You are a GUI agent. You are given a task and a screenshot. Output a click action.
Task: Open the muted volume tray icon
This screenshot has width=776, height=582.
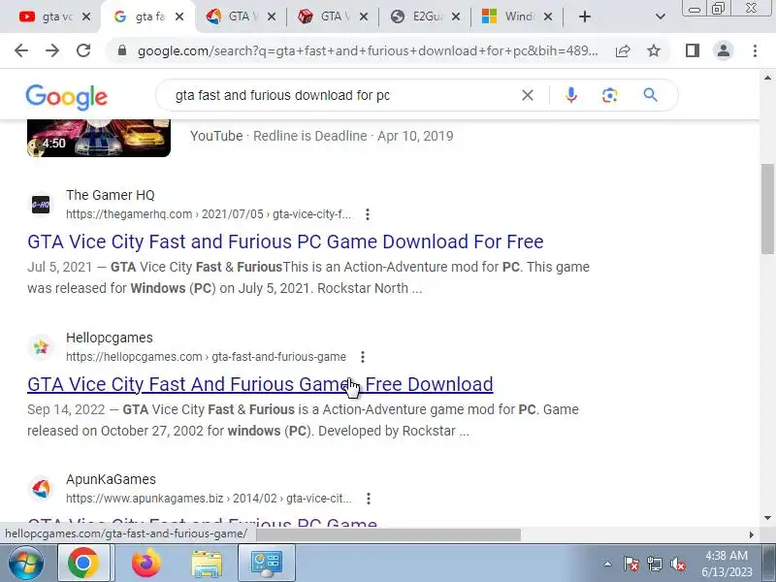point(677,564)
